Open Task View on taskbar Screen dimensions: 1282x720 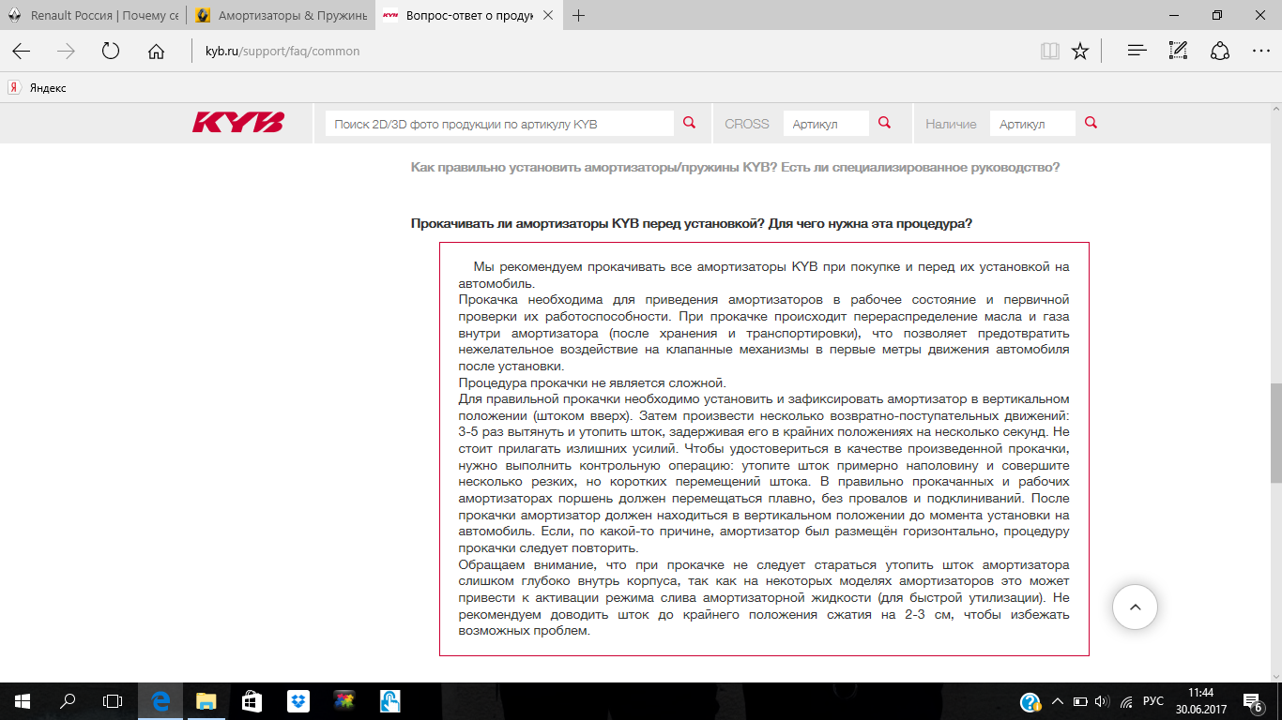click(113, 701)
